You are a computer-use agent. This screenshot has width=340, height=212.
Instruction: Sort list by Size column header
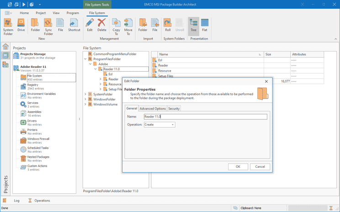tap(277, 54)
